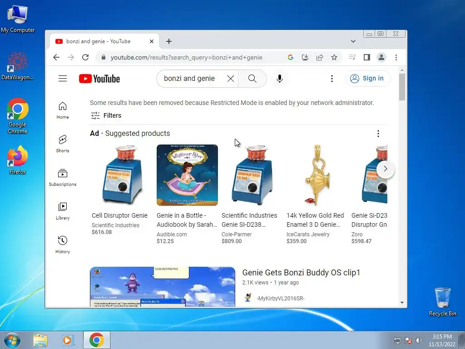Screen dimensions: 465x349
Task: Go forward with the browser forward arrow
Action: tap(71, 57)
